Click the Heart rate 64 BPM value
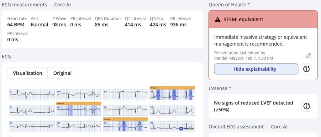This screenshot has width=321, height=137. (x=17, y=25)
